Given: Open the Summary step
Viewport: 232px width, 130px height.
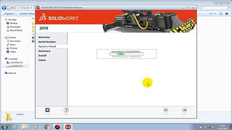Looking at the screenshot, I should coord(44,51).
